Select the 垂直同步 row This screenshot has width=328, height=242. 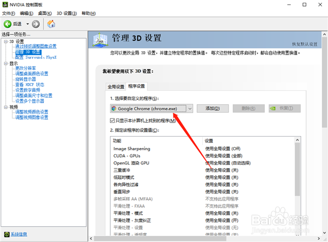click(x=202, y=192)
